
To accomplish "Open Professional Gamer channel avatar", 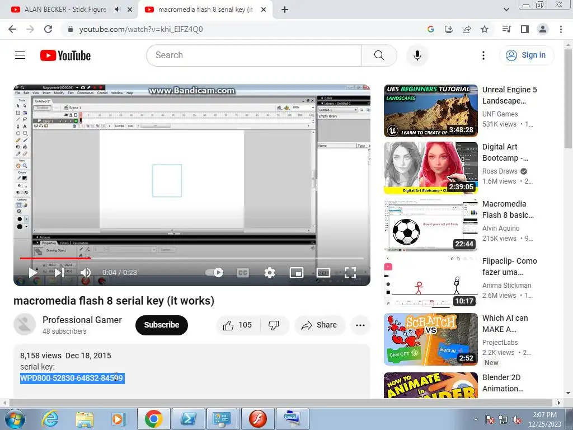I will point(25,324).
